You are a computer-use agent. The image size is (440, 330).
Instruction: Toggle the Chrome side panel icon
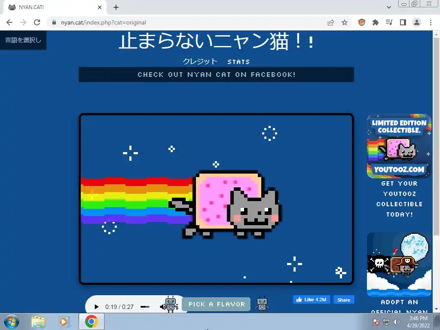click(x=403, y=22)
